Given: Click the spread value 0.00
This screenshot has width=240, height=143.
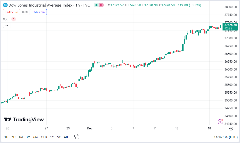Looking at the screenshot, I should tap(25, 12).
